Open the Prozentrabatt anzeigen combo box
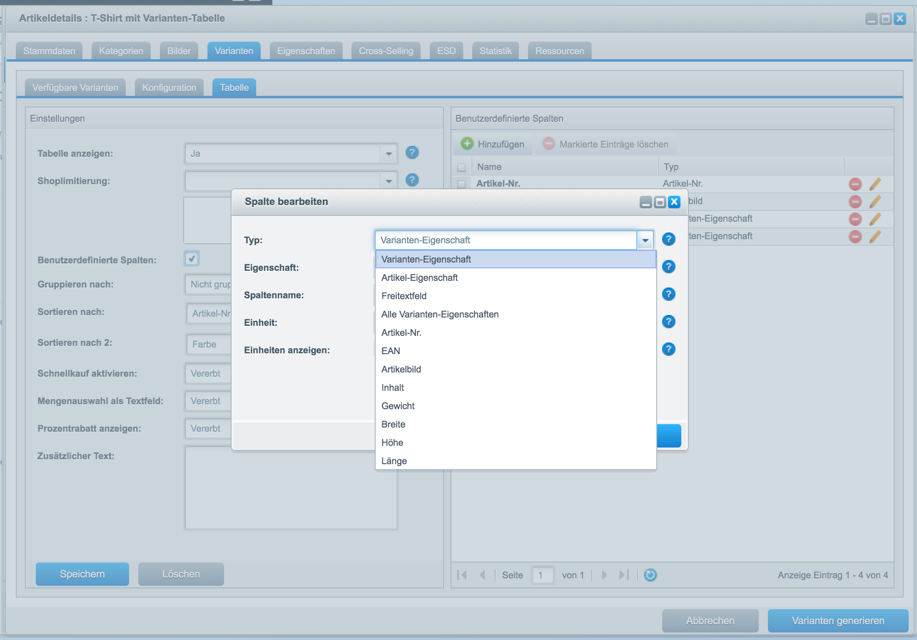917x640 pixels. (208, 428)
